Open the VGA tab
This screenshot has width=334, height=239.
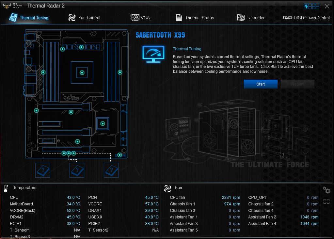(x=140, y=18)
